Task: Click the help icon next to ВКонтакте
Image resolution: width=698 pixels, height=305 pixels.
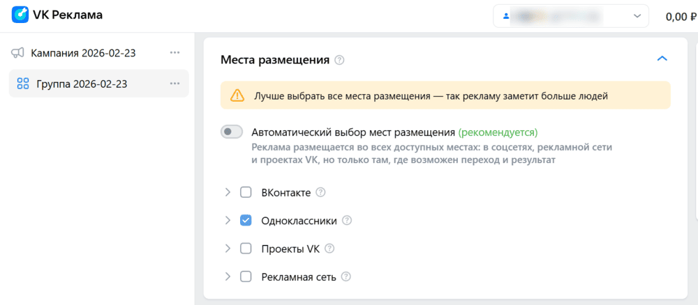Action: pos(321,192)
